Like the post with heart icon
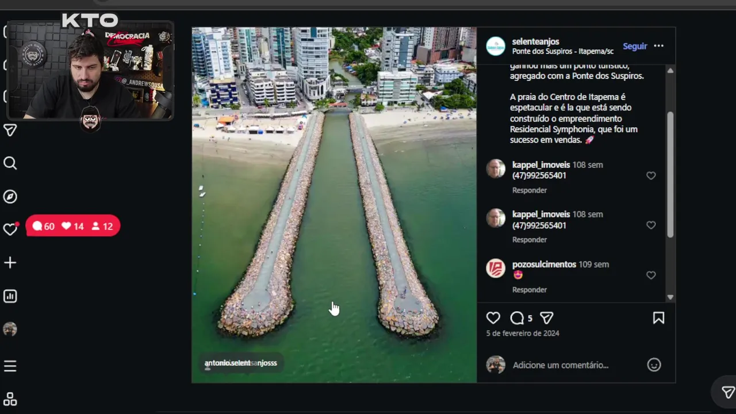This screenshot has width=736, height=414. coord(493,318)
